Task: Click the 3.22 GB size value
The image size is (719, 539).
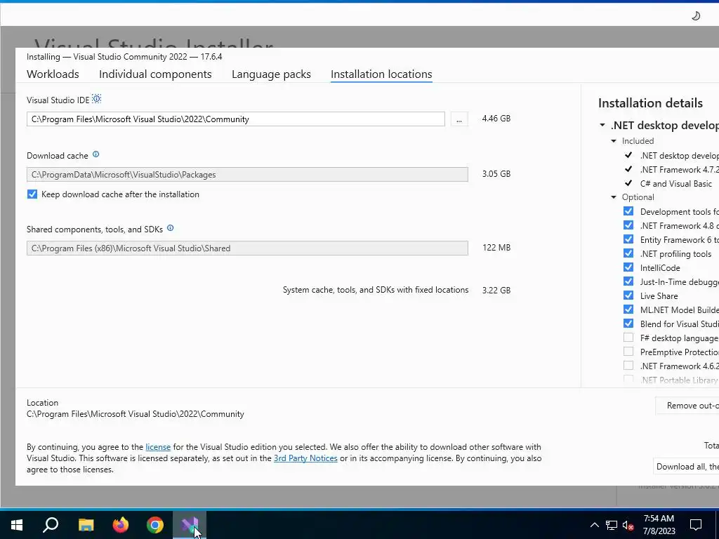Action: tap(496, 291)
